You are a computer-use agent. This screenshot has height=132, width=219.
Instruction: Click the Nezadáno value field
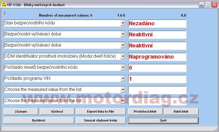(x=157, y=24)
